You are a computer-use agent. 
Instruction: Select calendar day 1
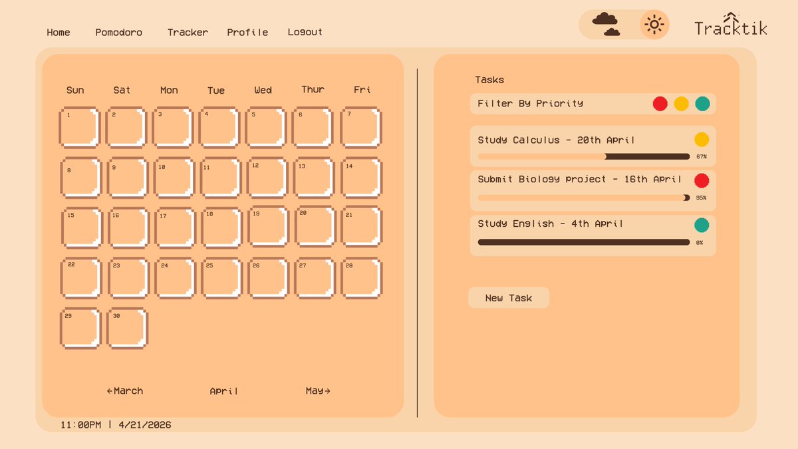coord(80,127)
